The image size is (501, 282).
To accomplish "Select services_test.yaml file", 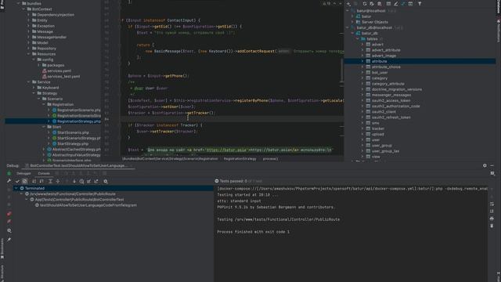I will 63,77.
